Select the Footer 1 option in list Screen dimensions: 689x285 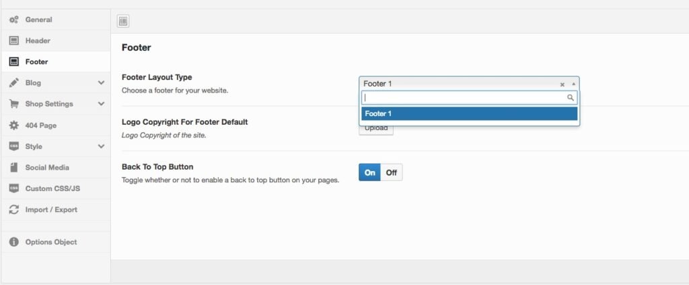tap(469, 113)
